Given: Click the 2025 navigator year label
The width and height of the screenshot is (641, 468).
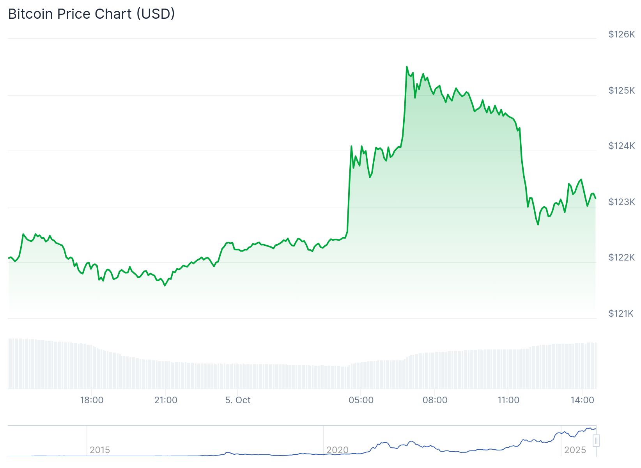Looking at the screenshot, I should [x=575, y=450].
